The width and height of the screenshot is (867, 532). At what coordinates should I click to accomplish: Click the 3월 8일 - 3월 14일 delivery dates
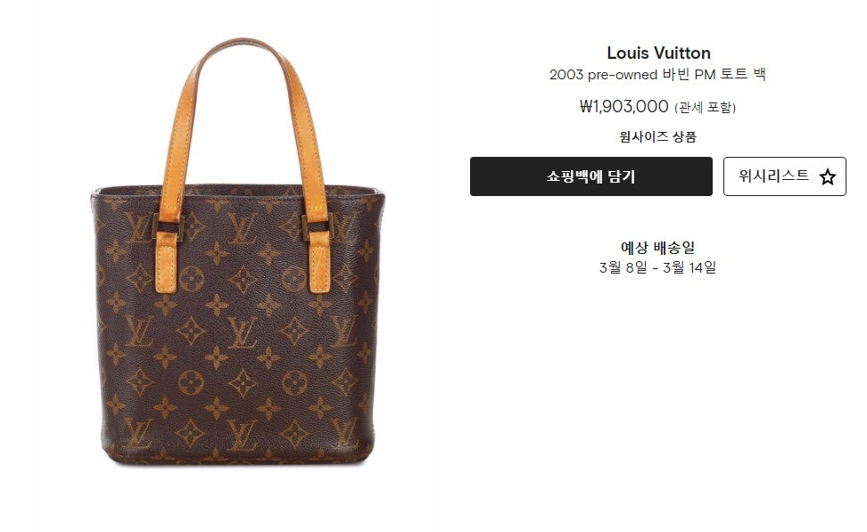coord(657,267)
